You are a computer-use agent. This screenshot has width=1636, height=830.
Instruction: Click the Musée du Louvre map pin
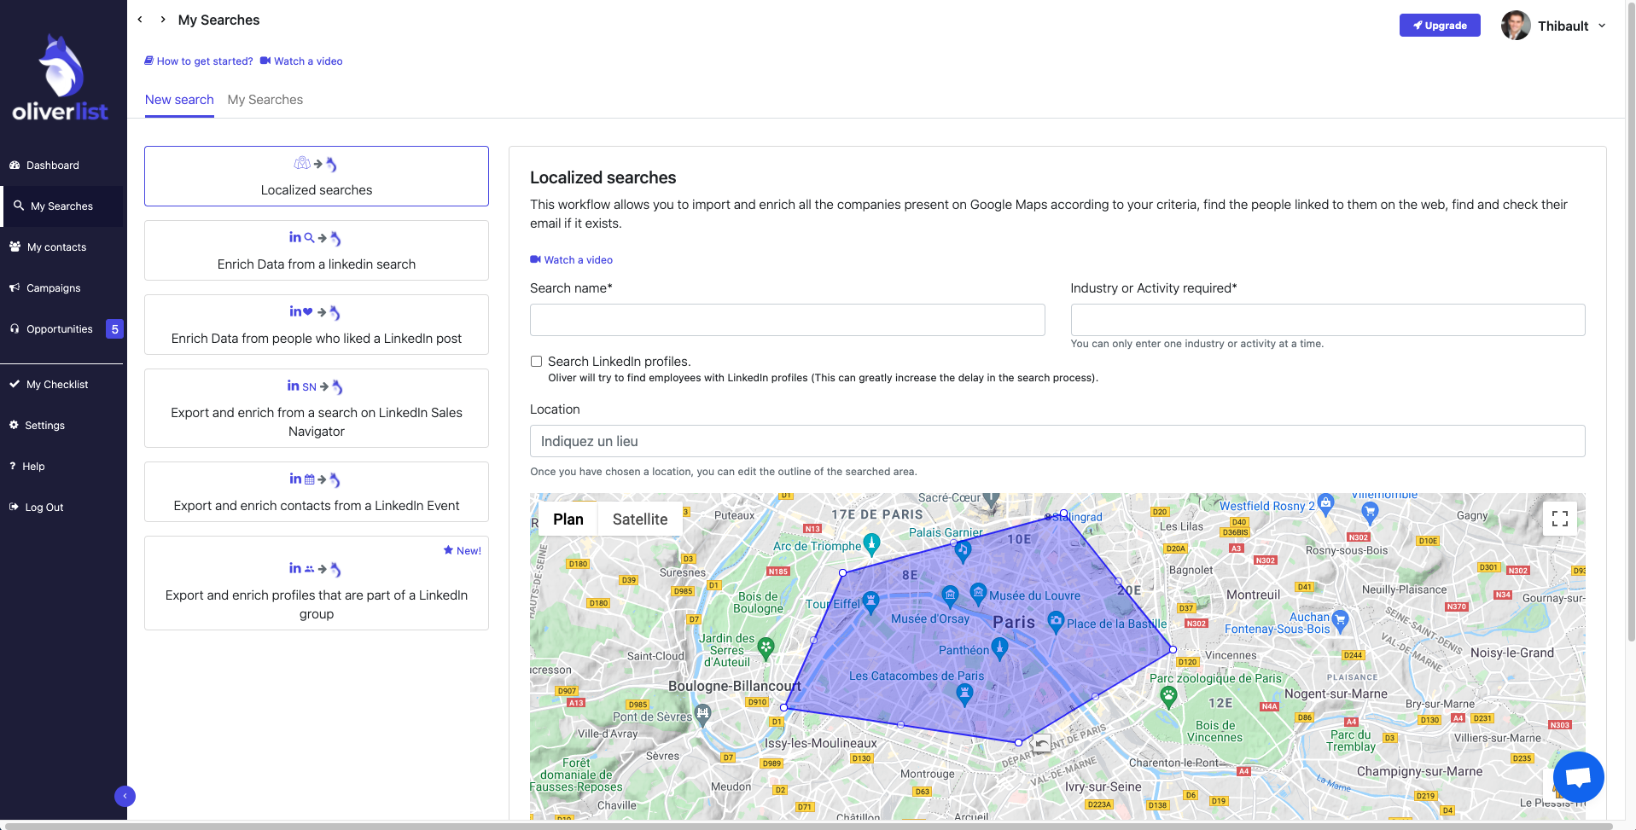978,592
